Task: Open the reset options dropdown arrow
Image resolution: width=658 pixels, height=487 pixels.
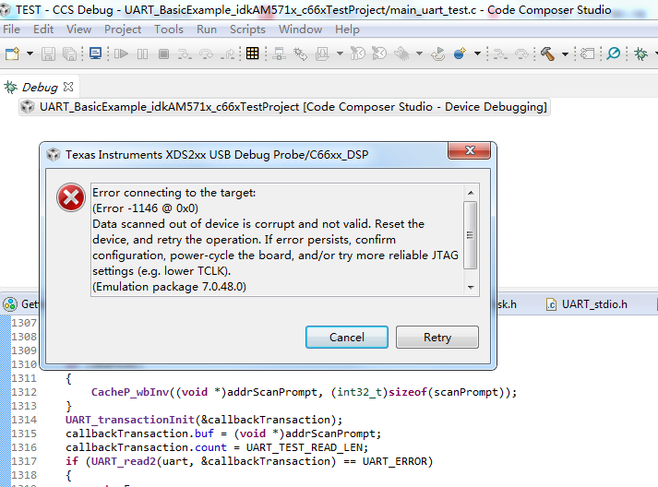Action: tap(419, 53)
